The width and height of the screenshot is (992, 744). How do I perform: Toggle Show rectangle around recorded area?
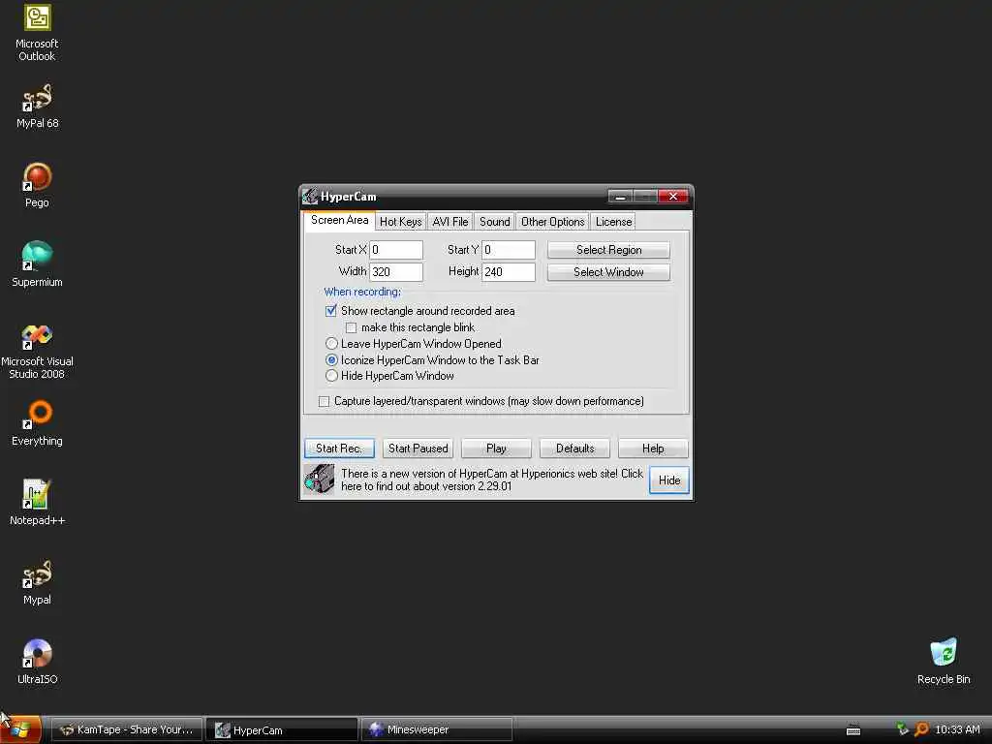(x=331, y=311)
